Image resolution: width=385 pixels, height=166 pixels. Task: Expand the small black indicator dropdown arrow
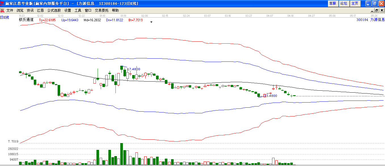click(152, 22)
